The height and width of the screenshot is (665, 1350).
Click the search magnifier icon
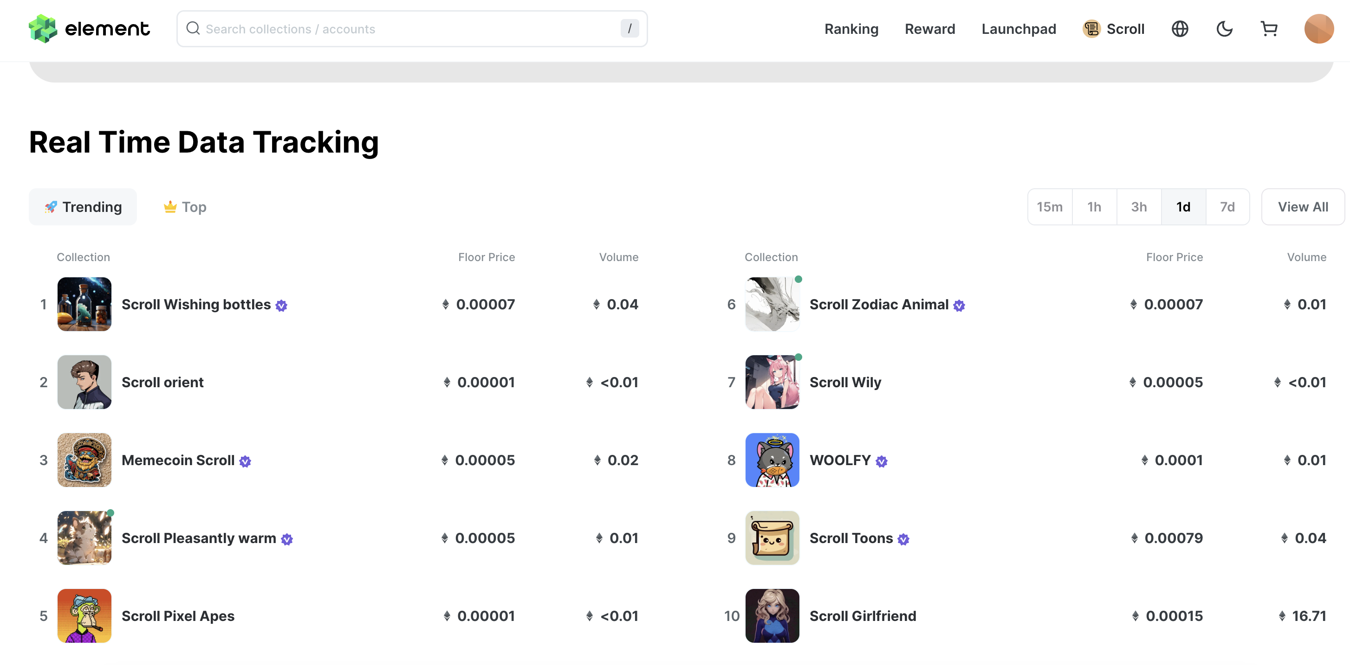click(x=193, y=28)
